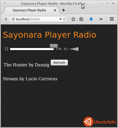Image resolution: width=118 pixels, height=128 pixels.
Task: Open the window menu triangle in title bar
Action: point(4,3)
